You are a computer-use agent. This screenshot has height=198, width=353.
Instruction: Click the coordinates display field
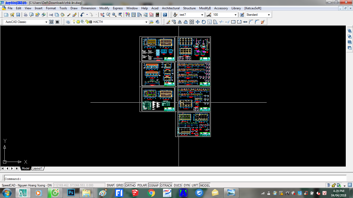[x=79, y=185]
